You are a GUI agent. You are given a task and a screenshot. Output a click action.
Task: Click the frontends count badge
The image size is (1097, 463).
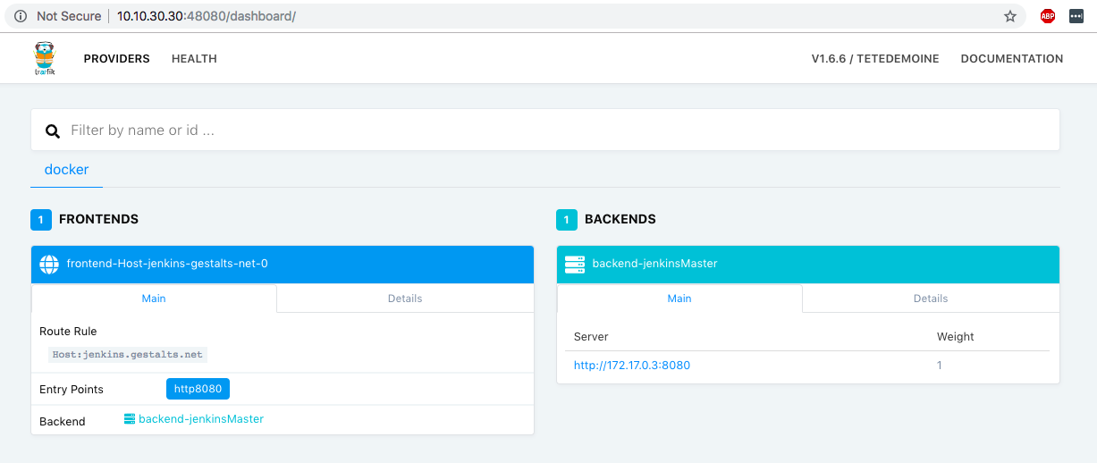(41, 219)
